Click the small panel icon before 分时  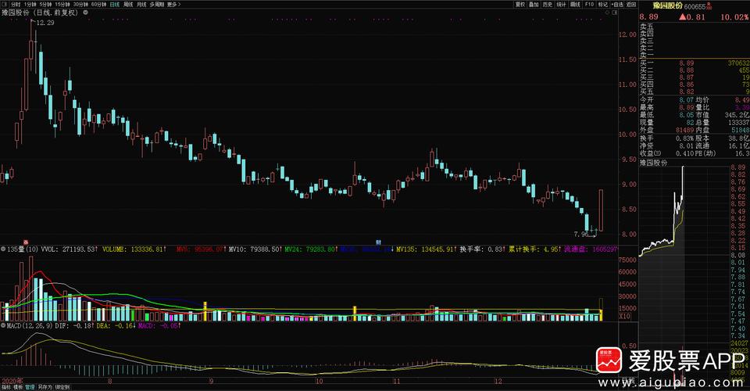(x=5, y=5)
